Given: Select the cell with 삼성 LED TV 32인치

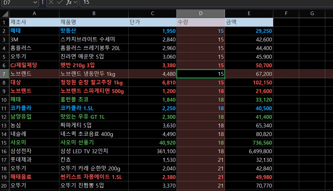Looking at the screenshot, I should (x=94, y=151).
